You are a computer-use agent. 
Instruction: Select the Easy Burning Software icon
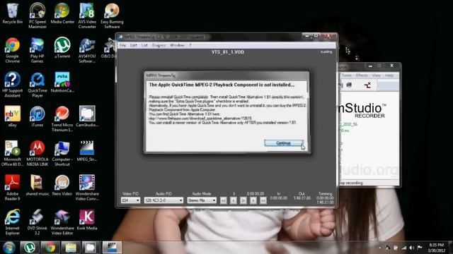click(x=112, y=16)
